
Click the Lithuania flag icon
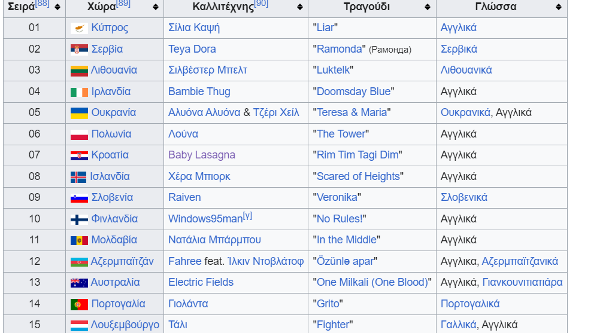tap(79, 71)
